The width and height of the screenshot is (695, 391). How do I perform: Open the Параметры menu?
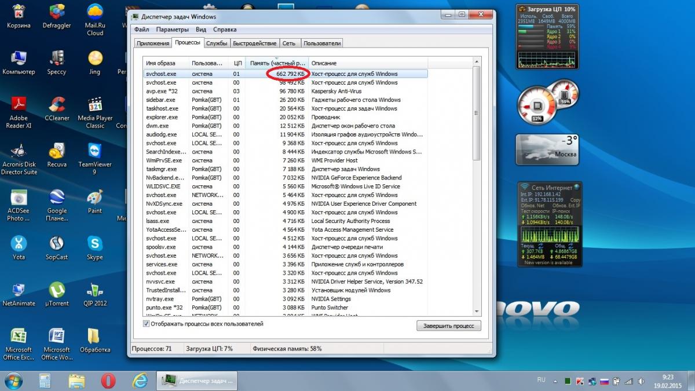click(x=172, y=30)
